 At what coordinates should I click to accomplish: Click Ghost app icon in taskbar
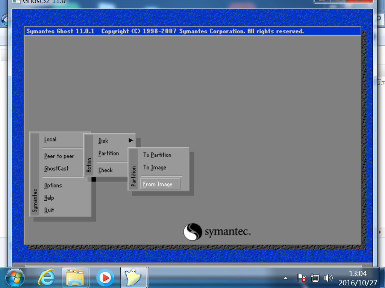[134, 277]
